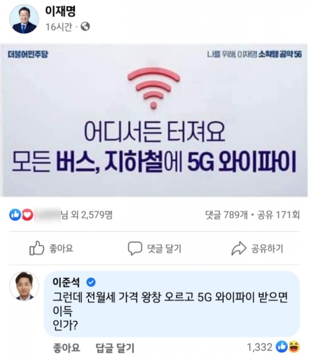
Task: Click the blue verified badge beside 이준석
Action: point(91,283)
